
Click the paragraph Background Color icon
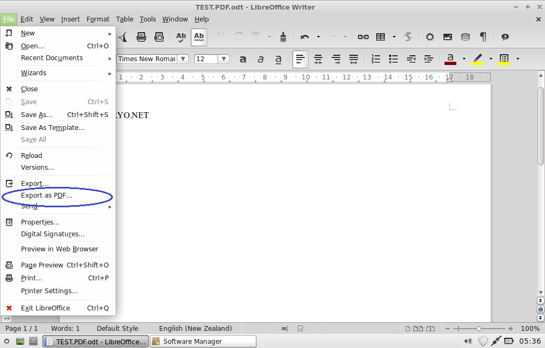click(x=504, y=59)
